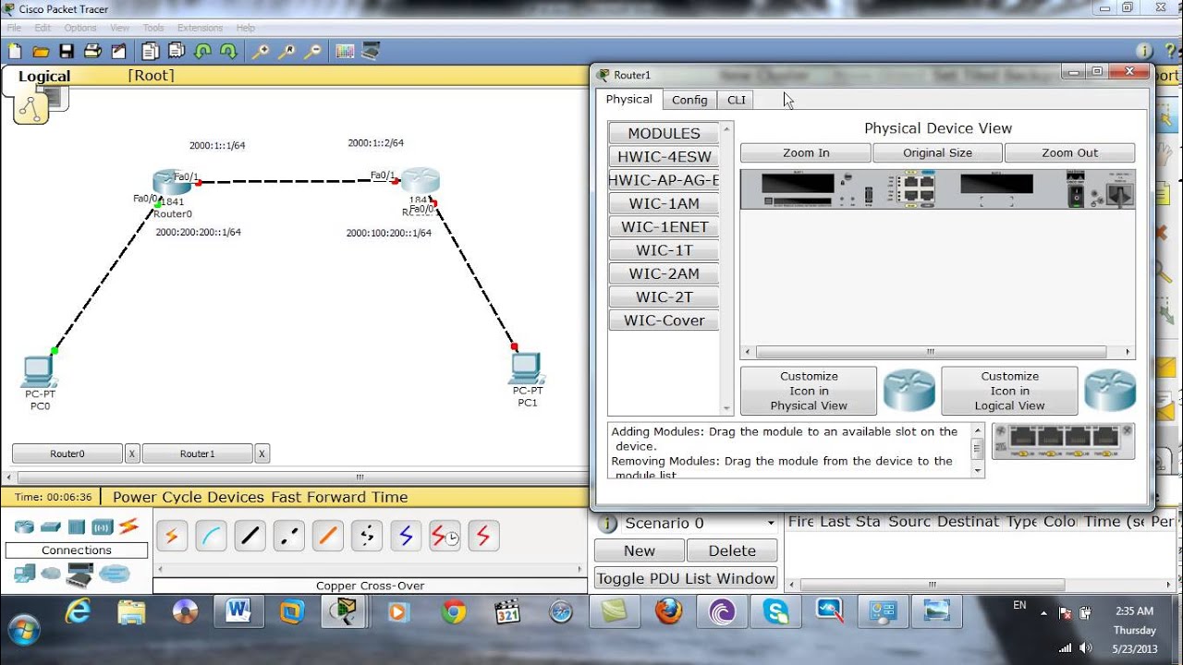Open the Options menu
This screenshot has width=1183, height=665.
(80, 28)
